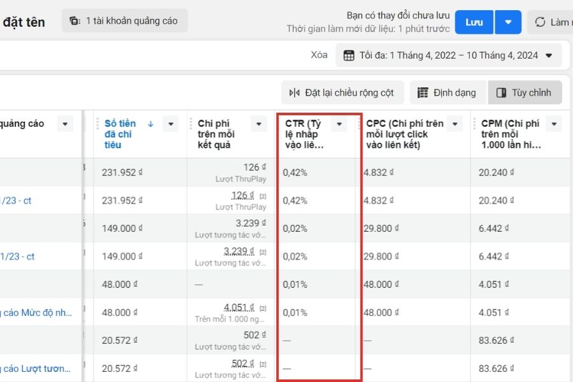Click the 126 đ [2] underlined result cost
This screenshot has height=382, width=573.
click(x=243, y=195)
